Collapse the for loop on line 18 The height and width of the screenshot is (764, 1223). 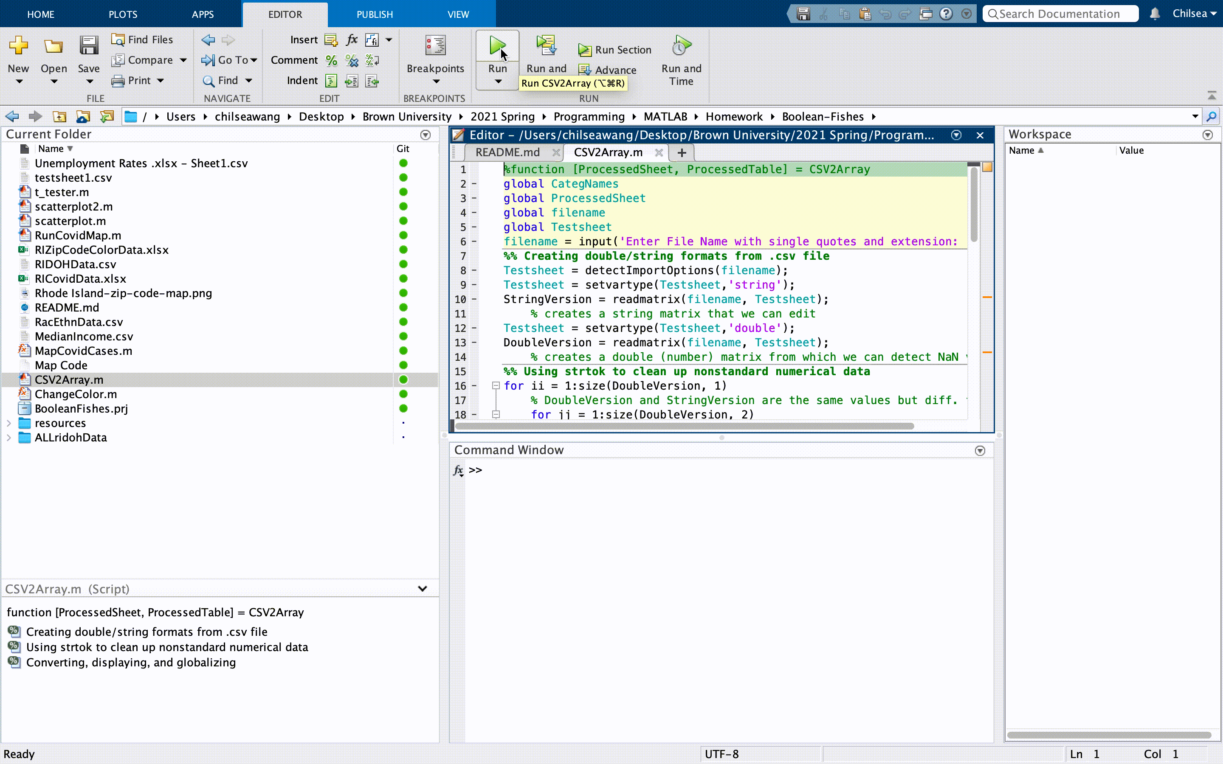(x=496, y=414)
